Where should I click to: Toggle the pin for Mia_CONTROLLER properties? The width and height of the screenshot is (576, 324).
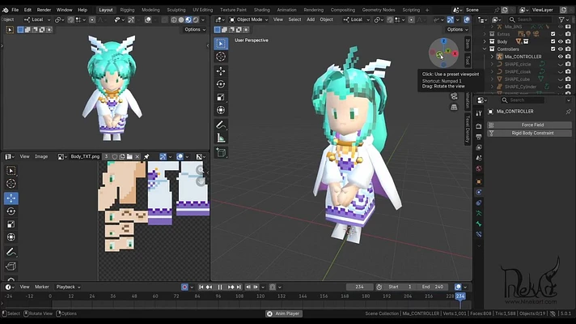tap(568, 112)
